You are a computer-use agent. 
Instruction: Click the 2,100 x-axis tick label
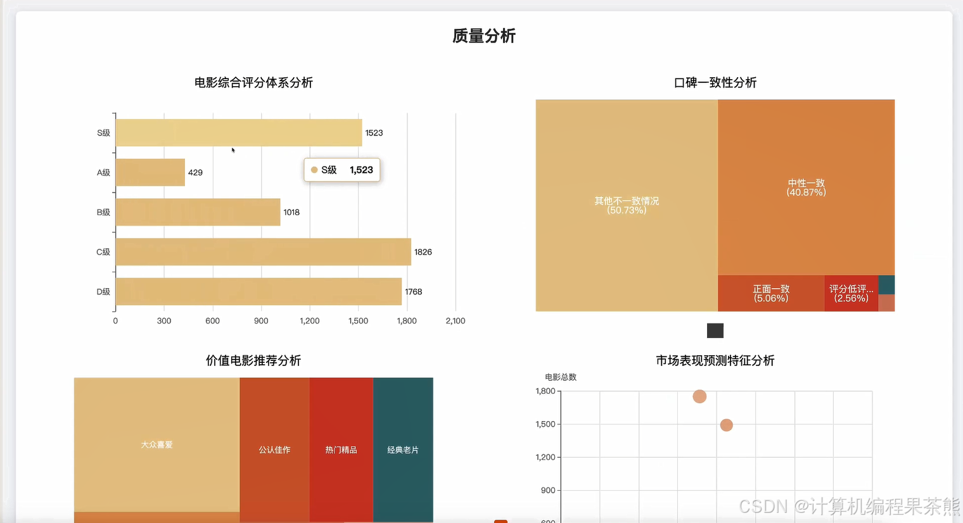(456, 321)
